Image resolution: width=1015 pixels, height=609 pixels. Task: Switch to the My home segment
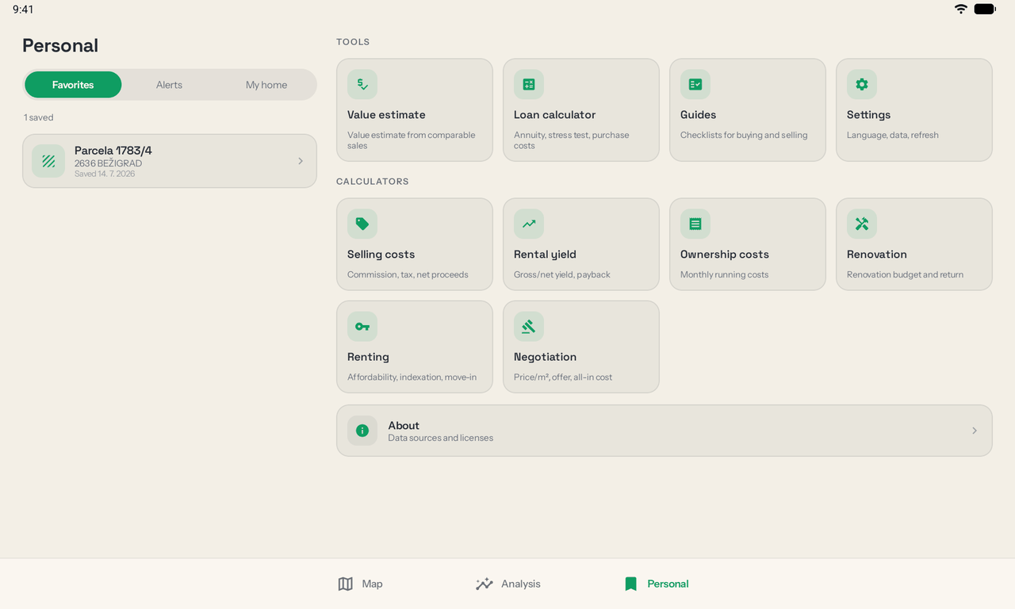pos(266,85)
